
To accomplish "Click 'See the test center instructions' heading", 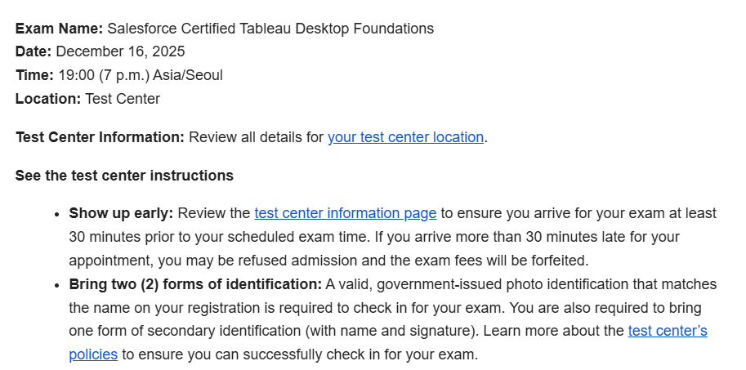I will coord(124,176).
